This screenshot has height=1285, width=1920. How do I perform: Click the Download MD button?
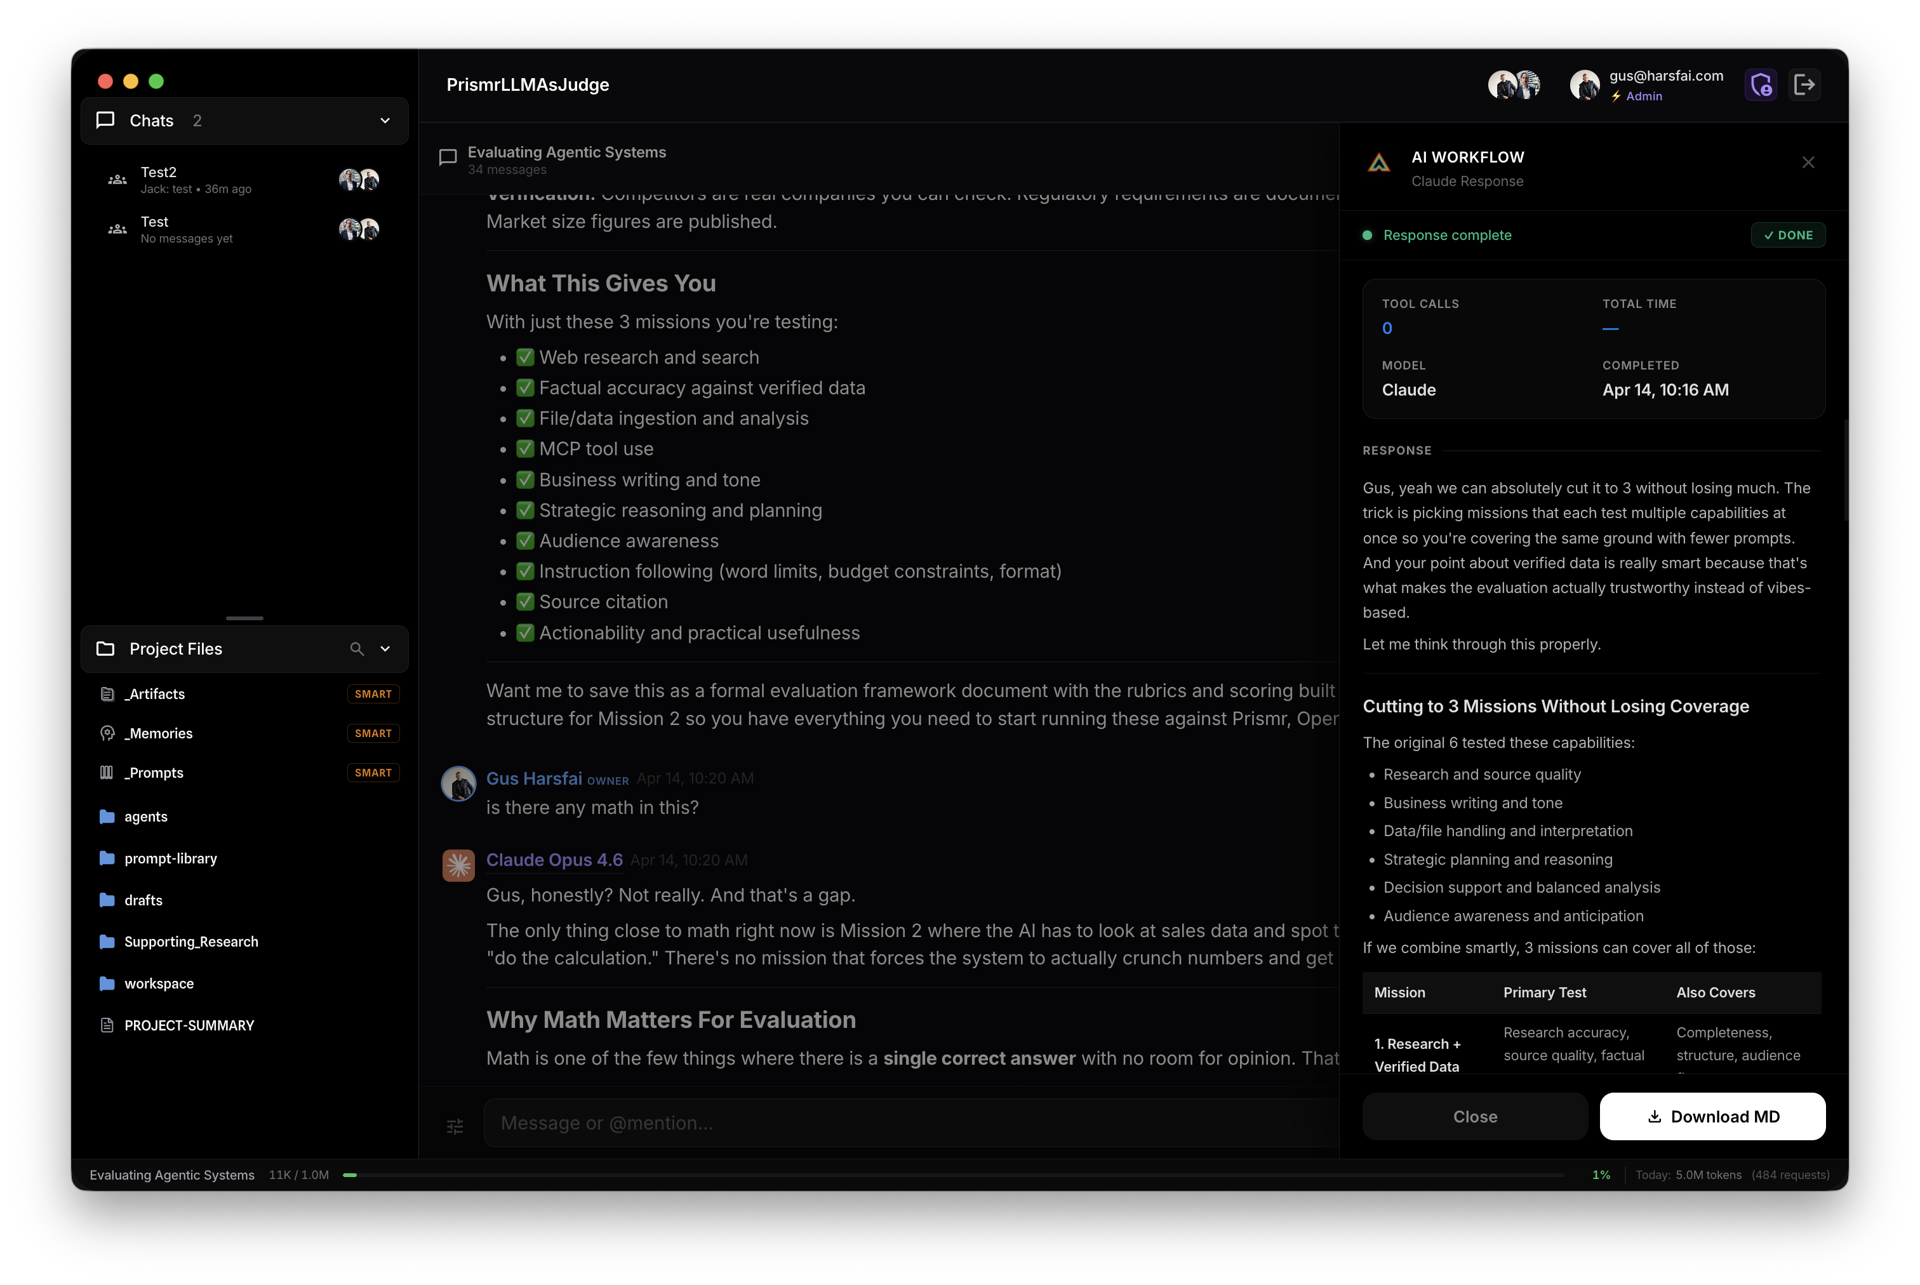1712,1116
